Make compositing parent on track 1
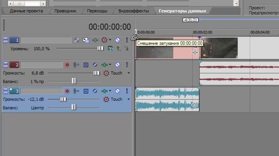Viewport: 279px width, 156px height. 119,48
